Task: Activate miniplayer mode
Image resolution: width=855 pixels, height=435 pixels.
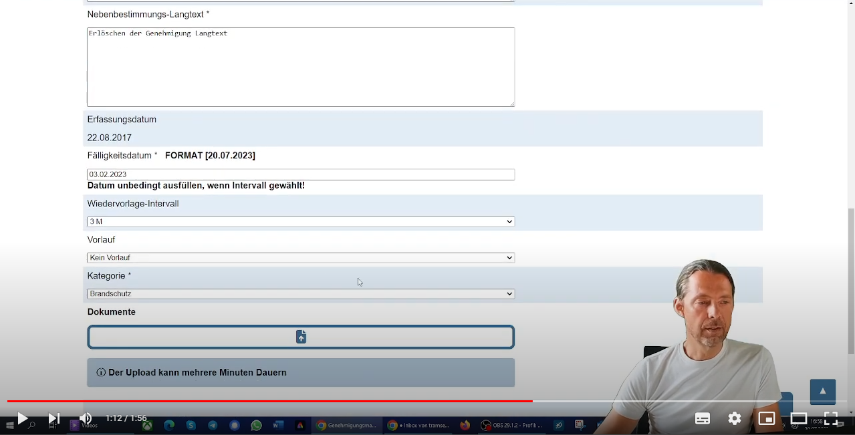Action: click(x=766, y=418)
